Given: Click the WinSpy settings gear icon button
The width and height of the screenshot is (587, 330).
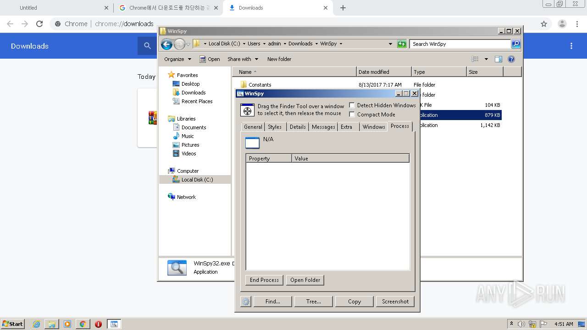Looking at the screenshot, I should (246, 302).
